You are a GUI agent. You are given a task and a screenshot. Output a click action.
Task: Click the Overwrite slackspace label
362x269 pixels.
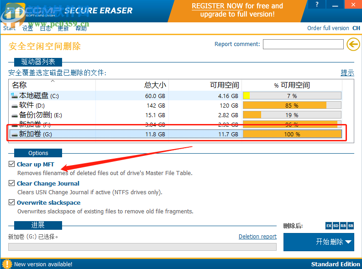48,202
